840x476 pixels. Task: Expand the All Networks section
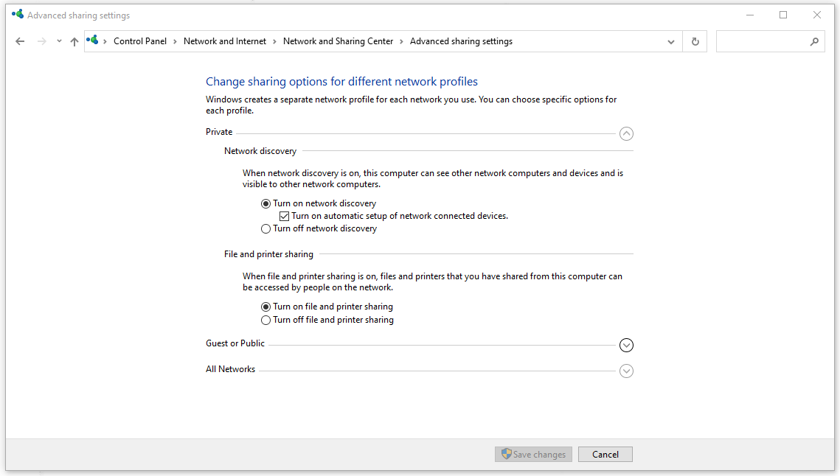(626, 371)
